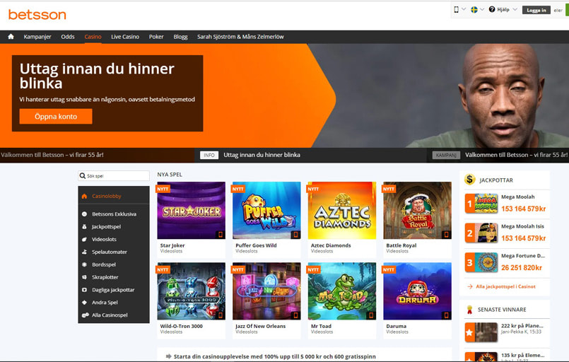Click the Casinolobby house icon
569x362 pixels.
pos(85,196)
